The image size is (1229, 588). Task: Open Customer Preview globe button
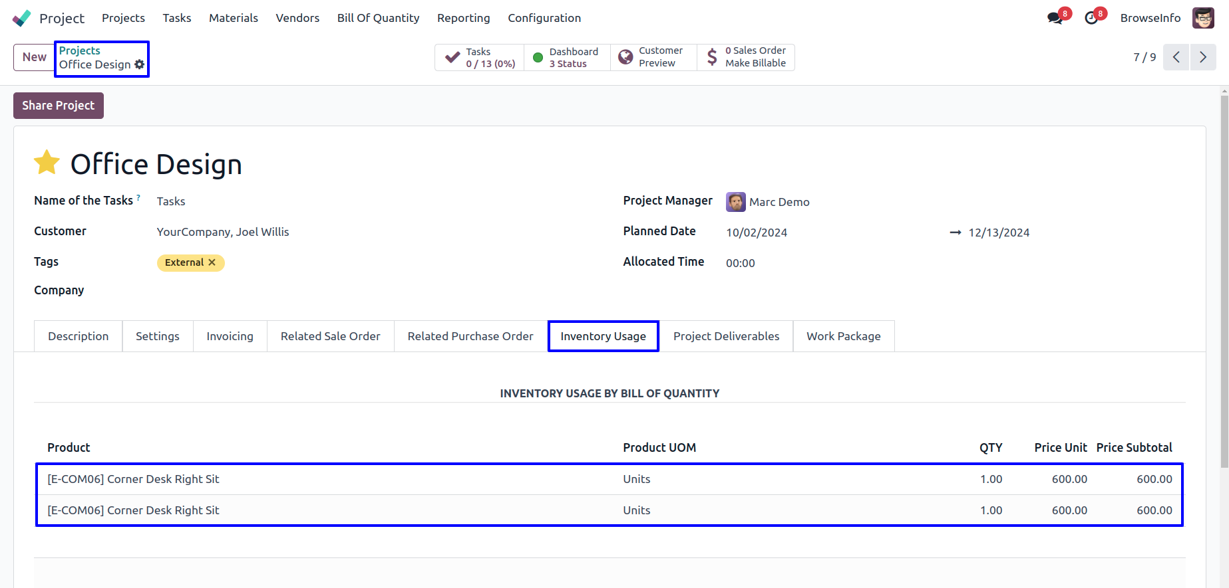653,58
